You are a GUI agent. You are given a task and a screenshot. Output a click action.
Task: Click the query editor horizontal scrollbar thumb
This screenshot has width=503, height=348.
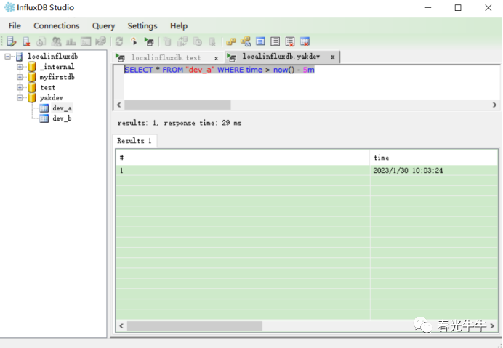click(177, 105)
